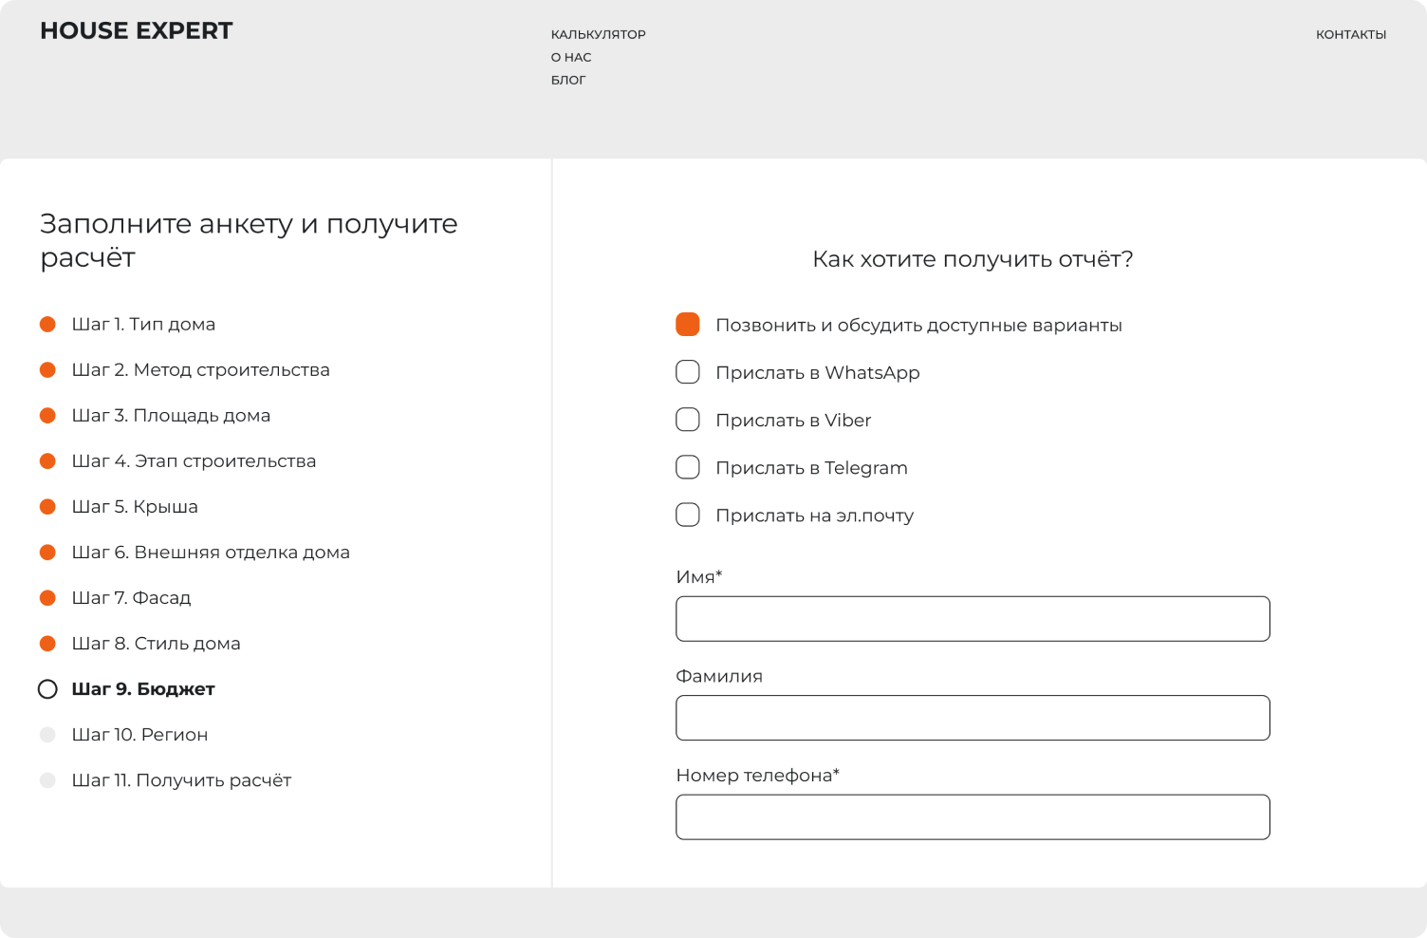Open the Контакты link
Image resolution: width=1427 pixels, height=938 pixels.
1350,35
